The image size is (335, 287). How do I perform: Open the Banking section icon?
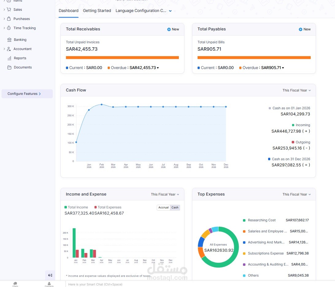(x=9, y=40)
